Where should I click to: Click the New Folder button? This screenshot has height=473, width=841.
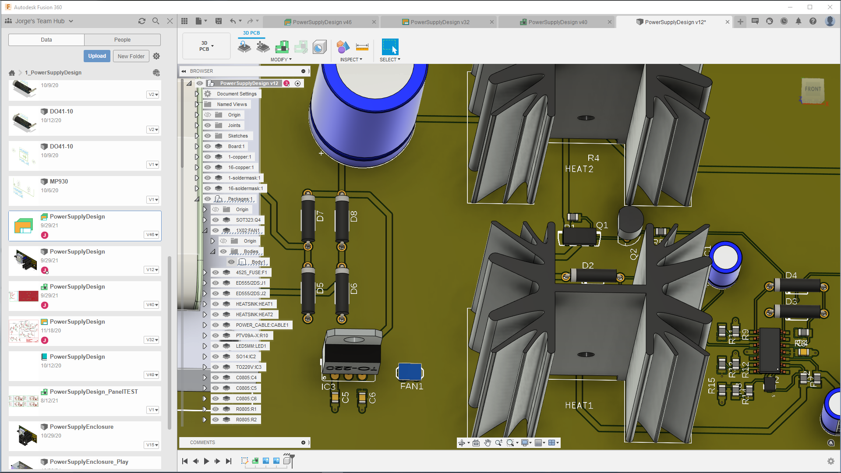point(131,56)
